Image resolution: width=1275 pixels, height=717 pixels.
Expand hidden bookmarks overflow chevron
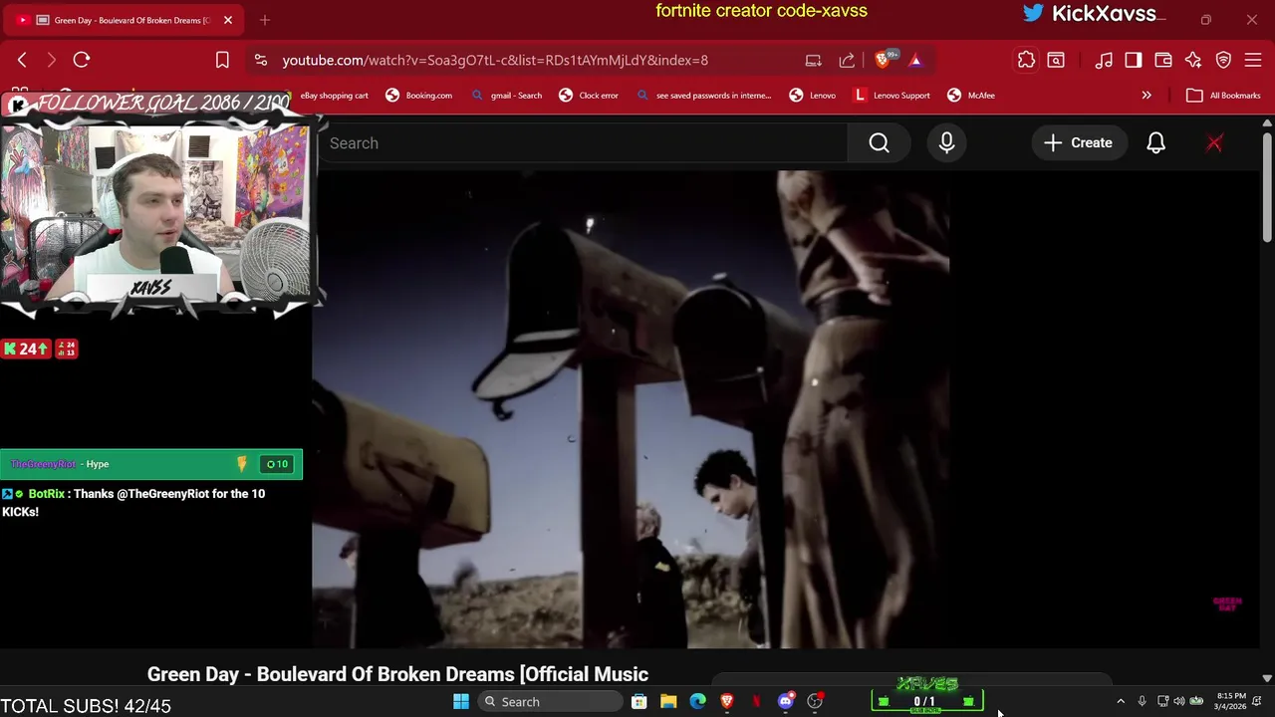click(1147, 96)
